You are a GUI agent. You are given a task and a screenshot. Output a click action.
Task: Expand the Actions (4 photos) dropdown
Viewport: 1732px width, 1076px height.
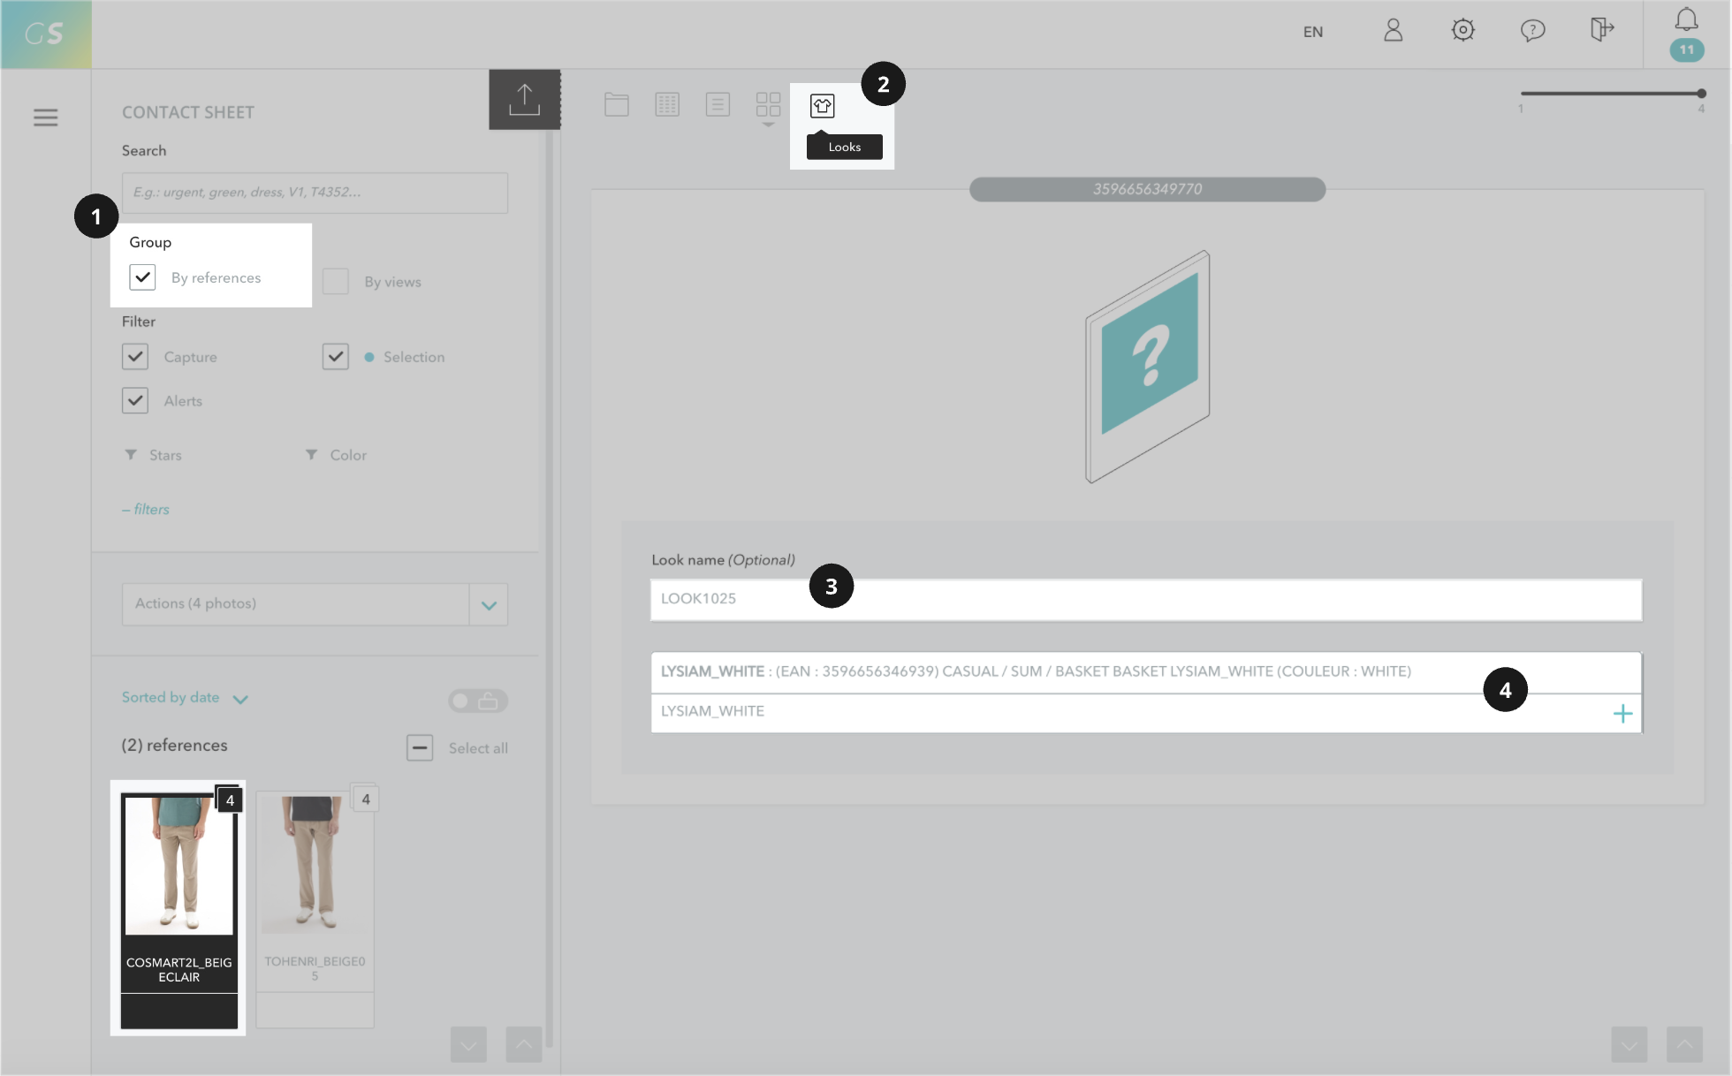pos(489,605)
